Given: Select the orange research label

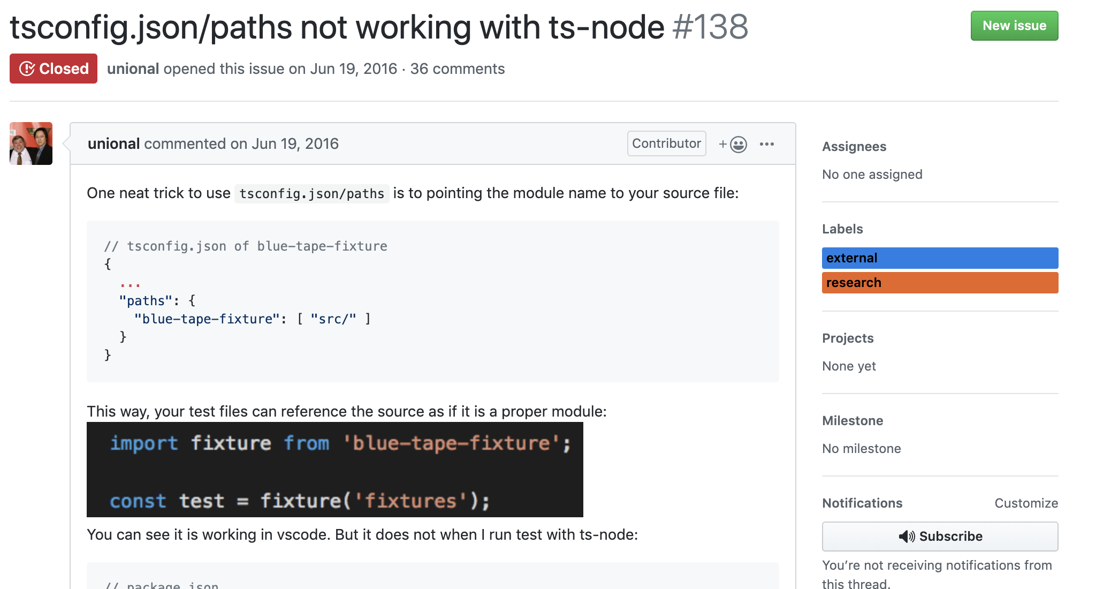Looking at the screenshot, I should click(x=939, y=283).
